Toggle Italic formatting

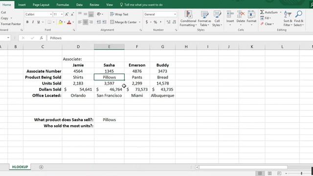pos(33,22)
